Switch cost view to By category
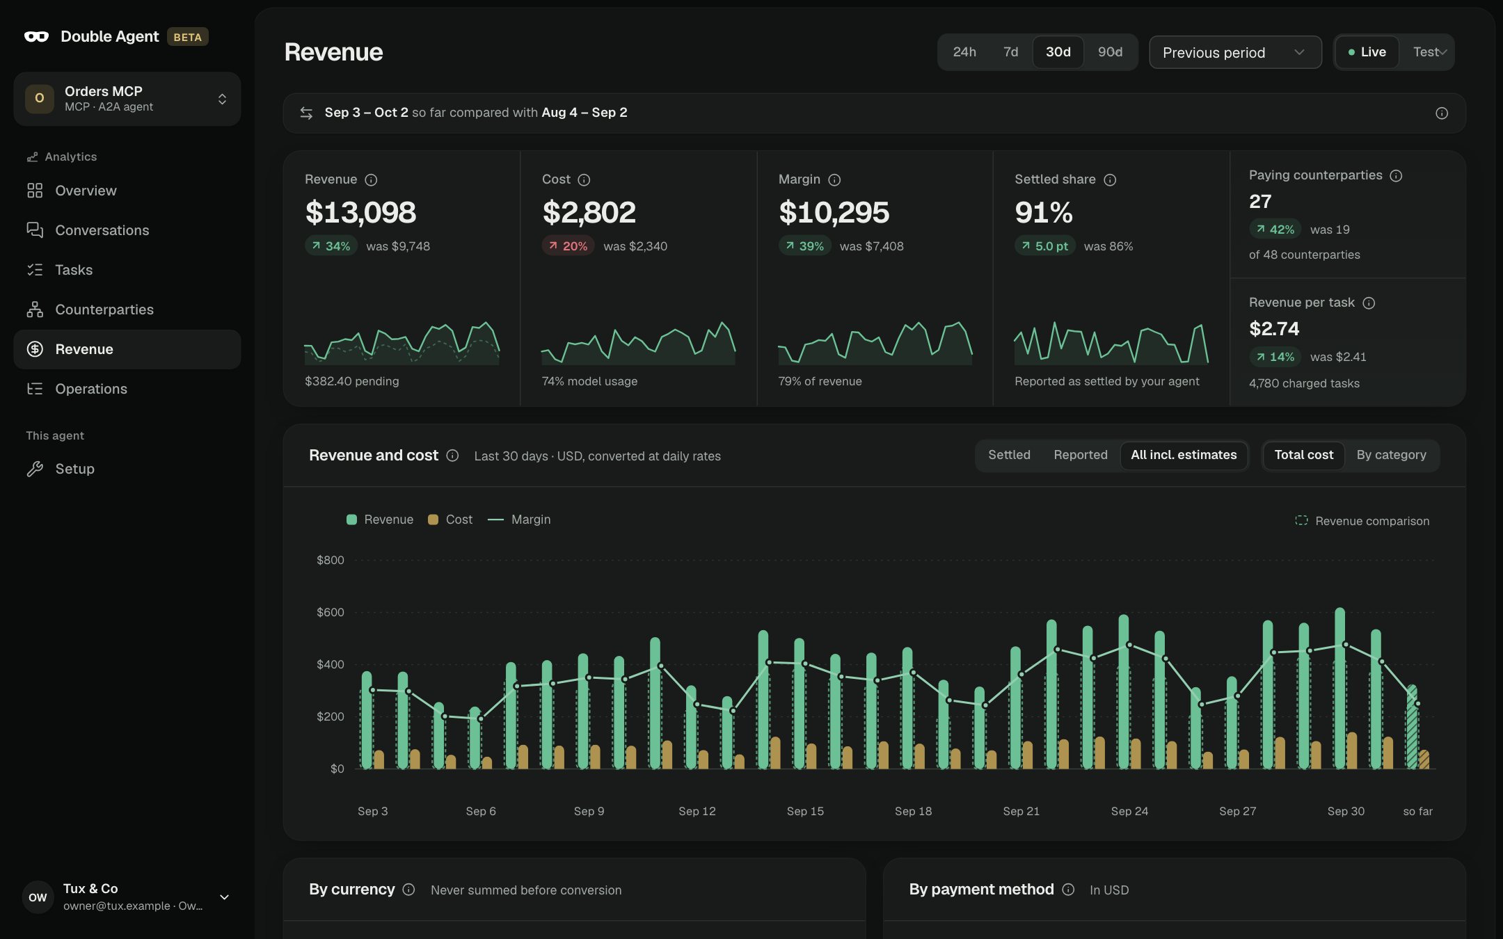The image size is (1503, 939). point(1391,455)
